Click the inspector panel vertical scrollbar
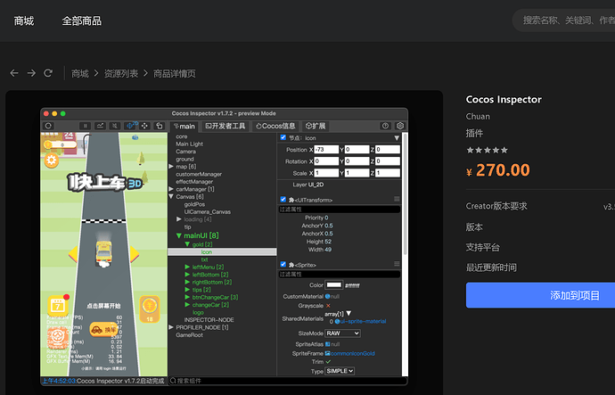615x395 pixels. click(x=406, y=194)
